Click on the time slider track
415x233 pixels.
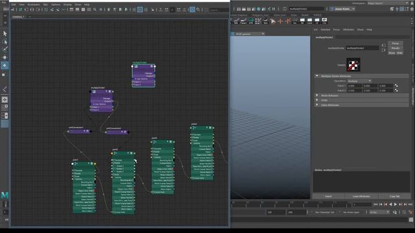(x=291, y=205)
